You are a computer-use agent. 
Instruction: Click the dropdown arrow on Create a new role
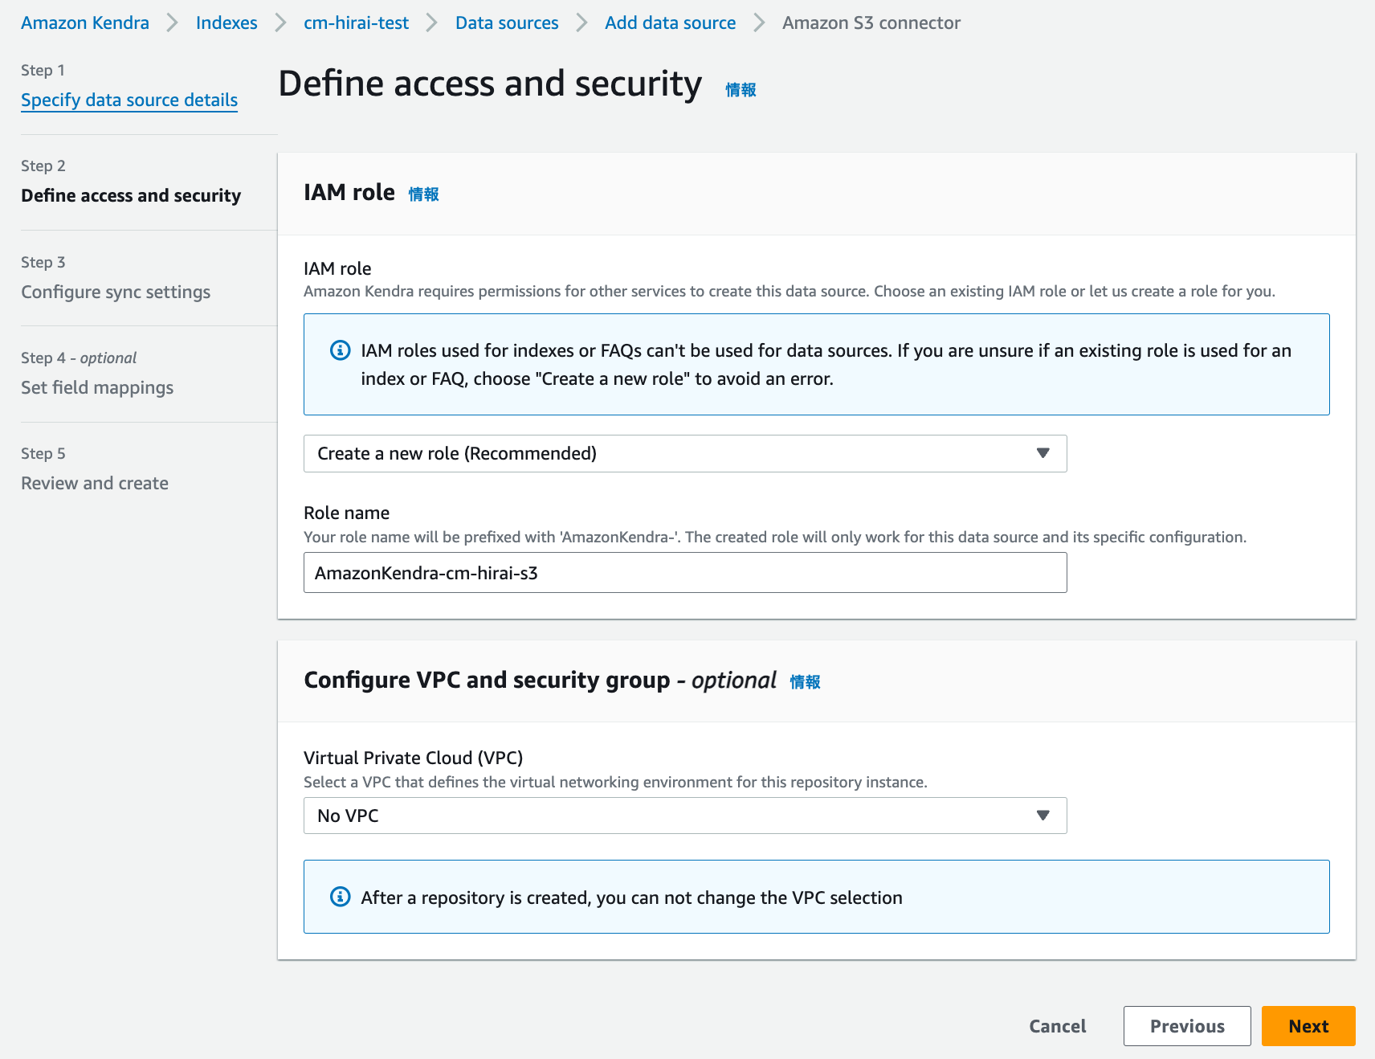click(x=1042, y=453)
